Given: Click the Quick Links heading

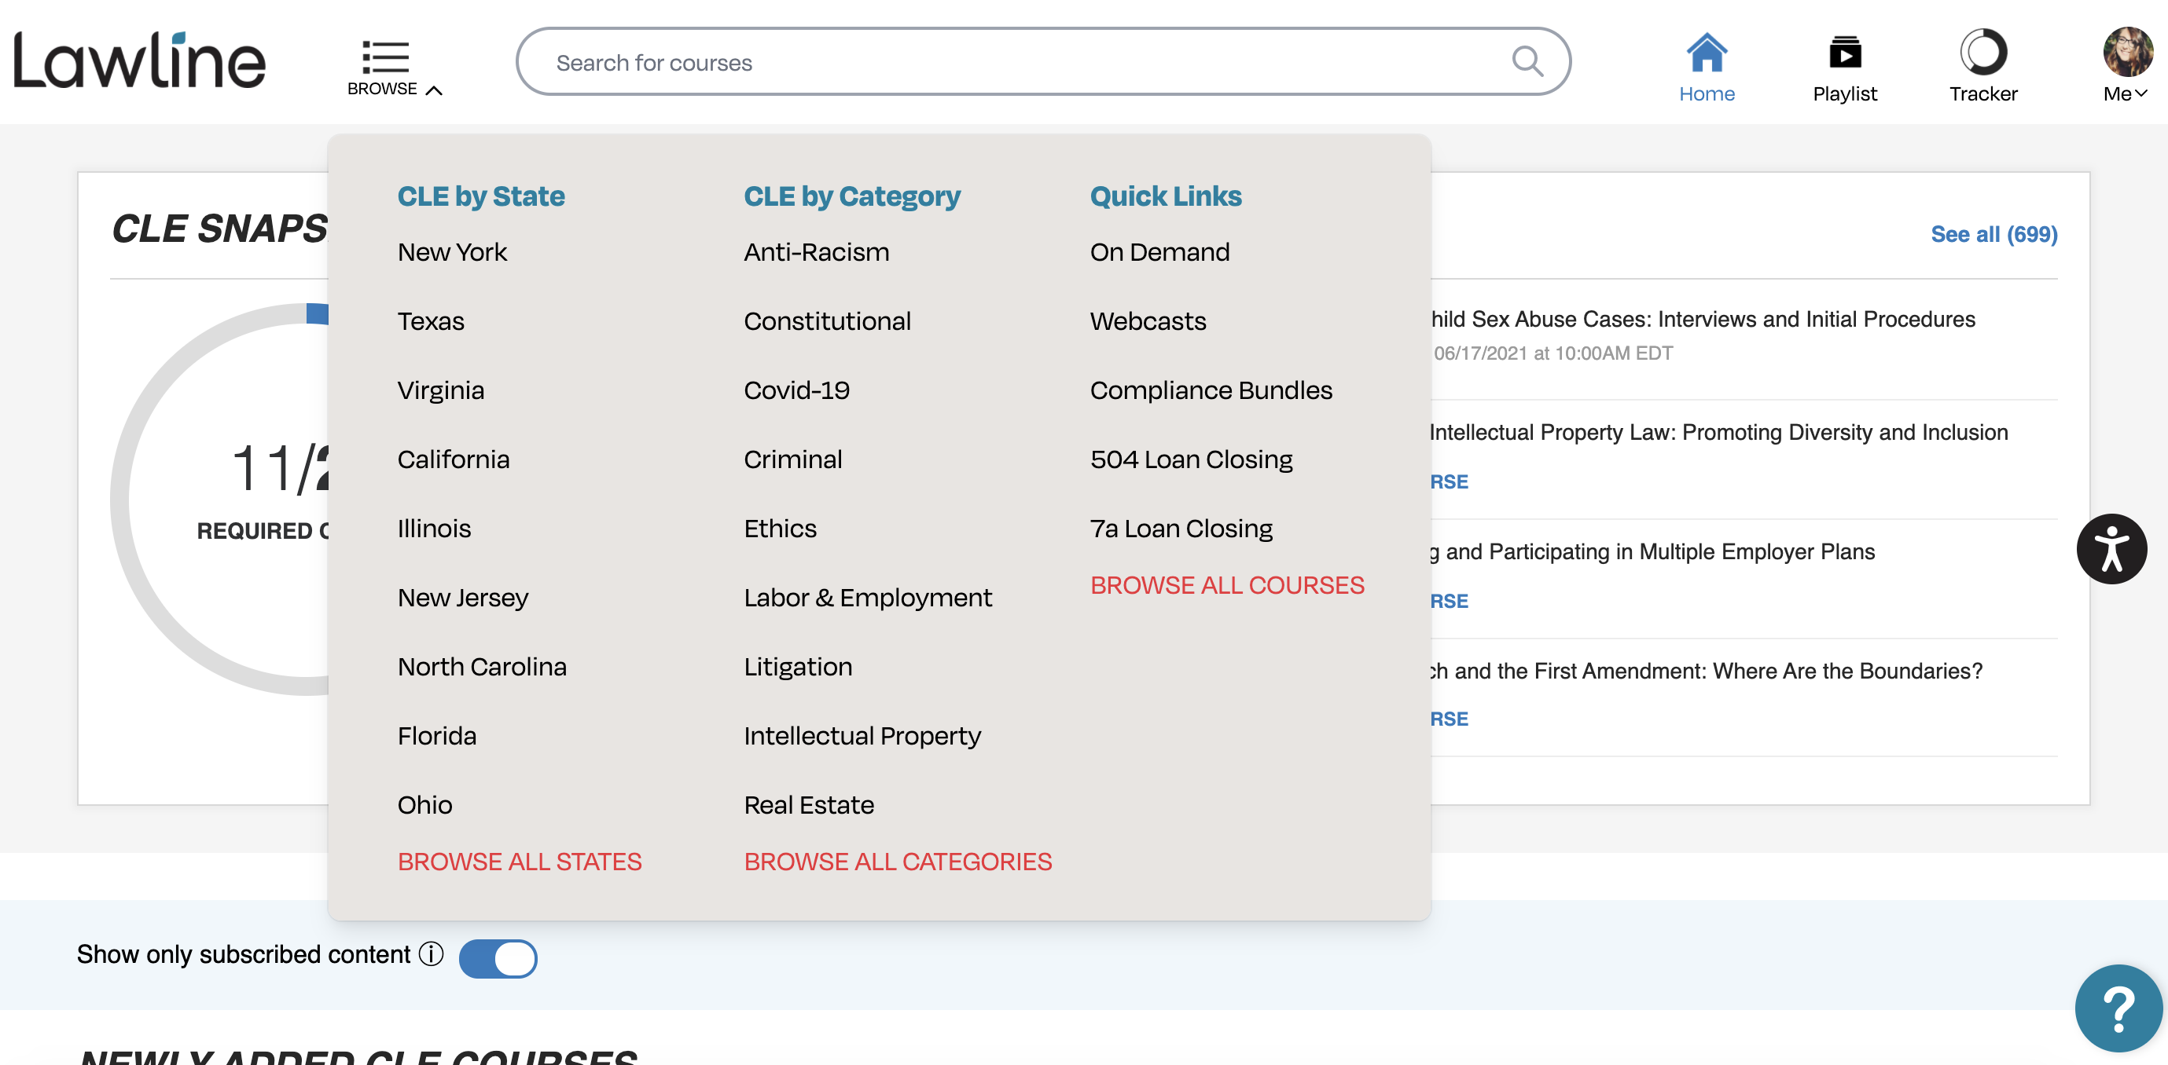Looking at the screenshot, I should coord(1166,196).
